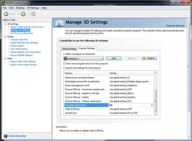Switch to the Global Settings tab
This screenshot has height=141, width=192.
69,48
